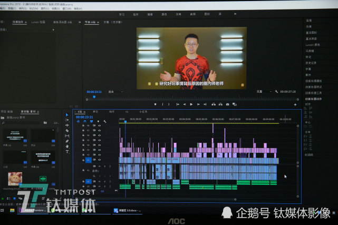Viewport: 338px width, 225px height.
Task: Step forward one frame
Action: (x=198, y=104)
